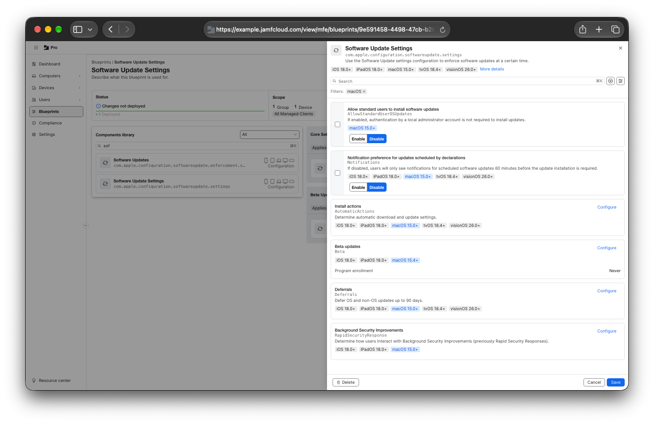Click the visionOS 26.0+ header tag
The image size is (654, 424).
(461, 70)
